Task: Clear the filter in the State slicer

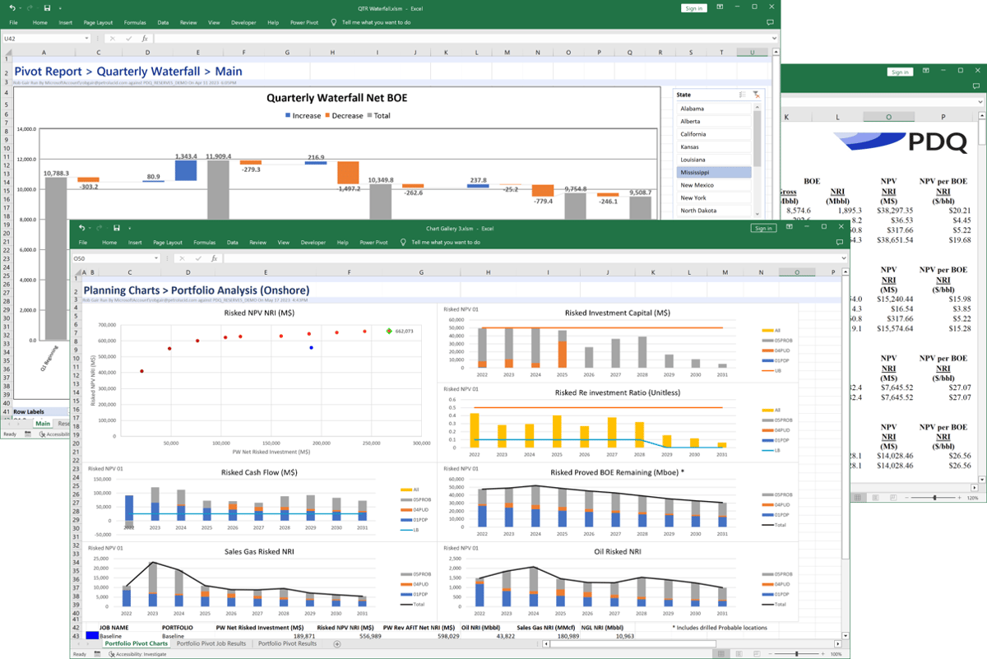Action: click(x=758, y=94)
